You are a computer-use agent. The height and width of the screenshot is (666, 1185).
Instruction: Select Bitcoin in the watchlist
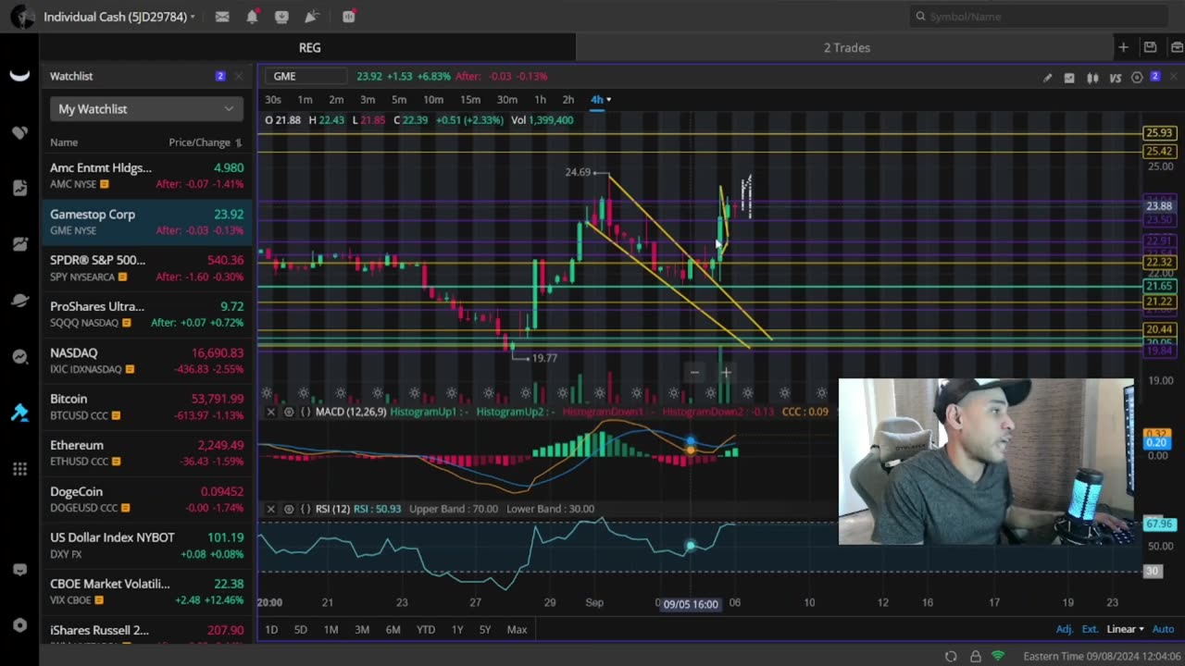click(x=146, y=407)
